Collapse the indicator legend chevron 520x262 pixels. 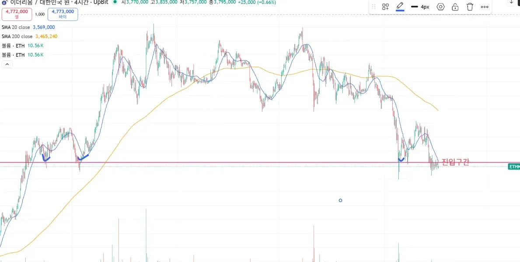click(7, 64)
